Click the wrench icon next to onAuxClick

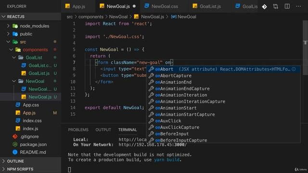pos(151,121)
